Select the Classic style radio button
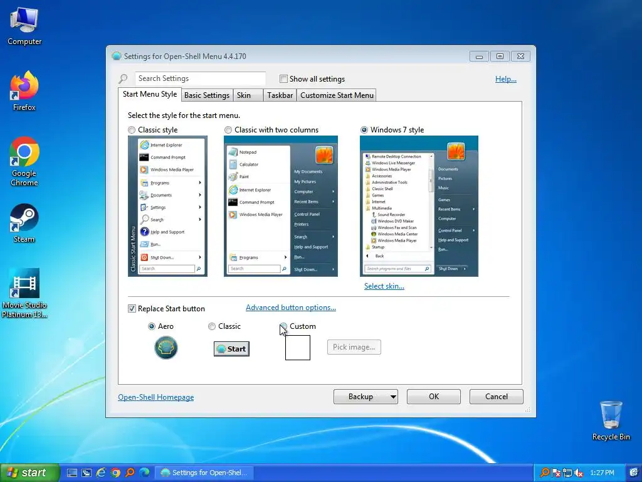Screen dimensions: 642x482 pos(153,130)
